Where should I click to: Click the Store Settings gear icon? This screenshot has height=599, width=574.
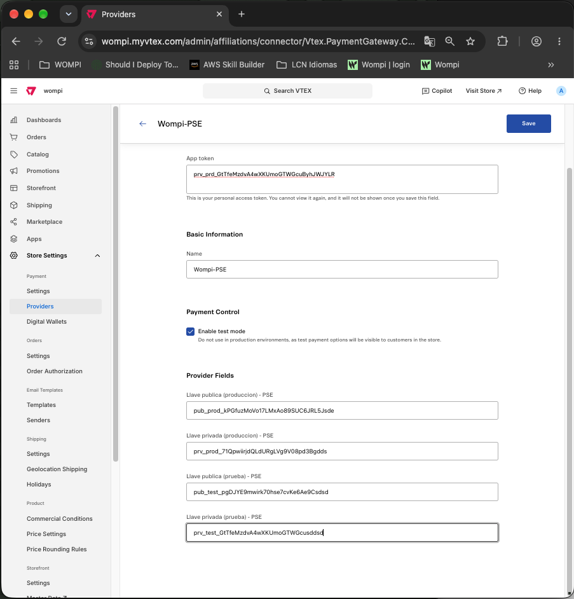click(x=14, y=256)
